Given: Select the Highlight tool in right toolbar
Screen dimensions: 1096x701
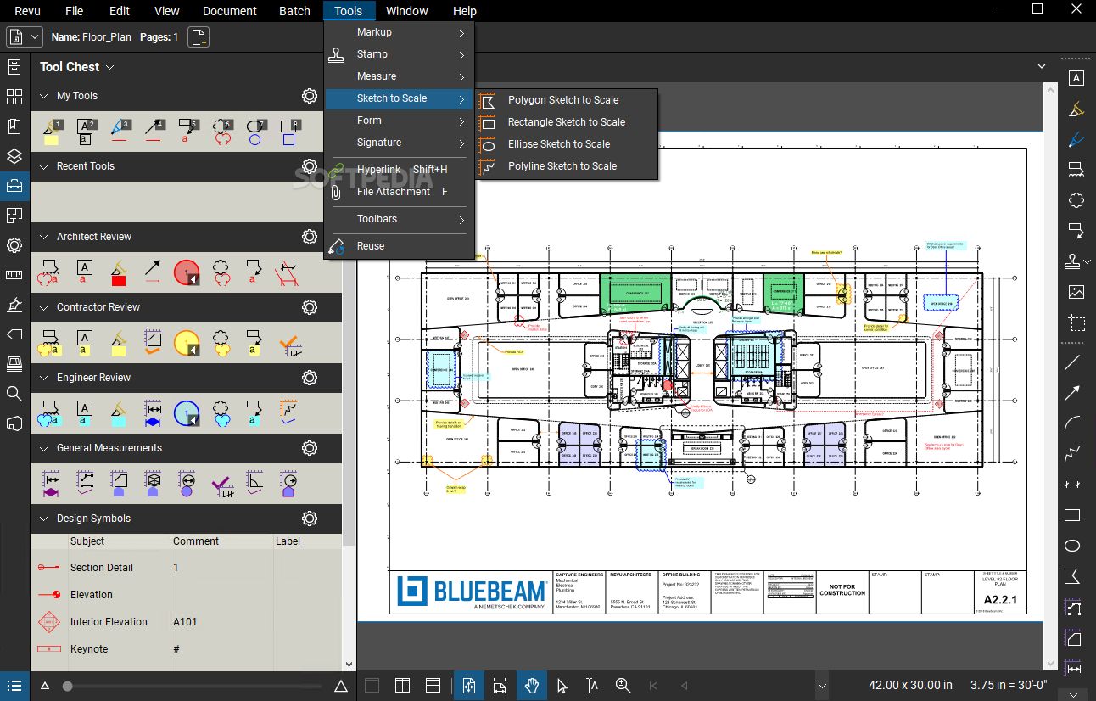Looking at the screenshot, I should (1076, 109).
